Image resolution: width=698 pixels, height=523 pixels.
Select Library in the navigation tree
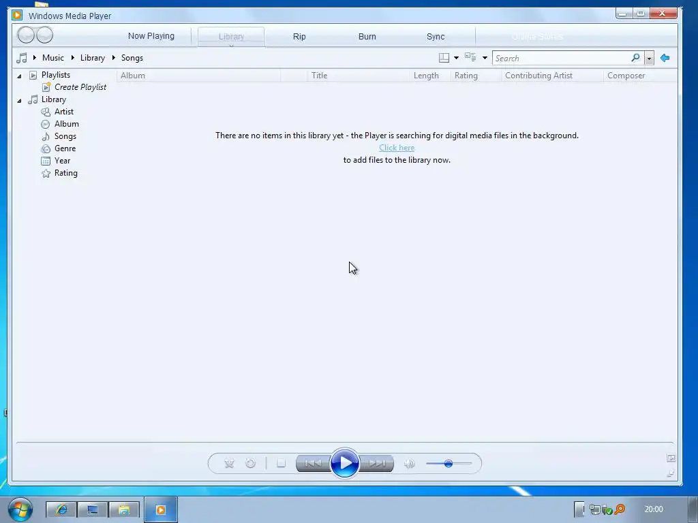point(53,99)
